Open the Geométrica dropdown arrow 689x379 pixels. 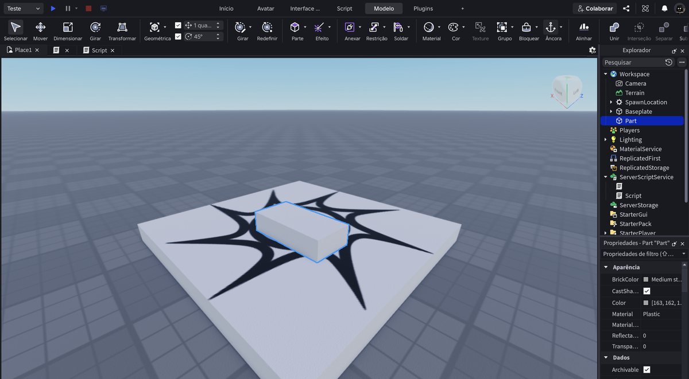pyautogui.click(x=165, y=27)
